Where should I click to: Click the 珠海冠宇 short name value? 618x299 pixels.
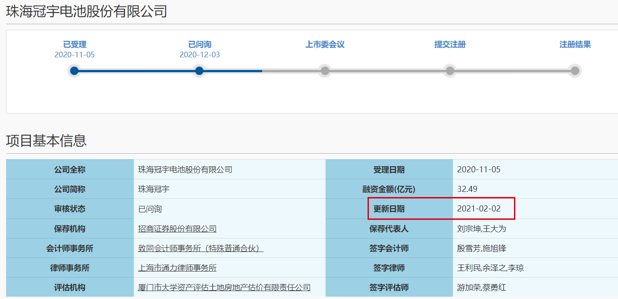coord(154,189)
